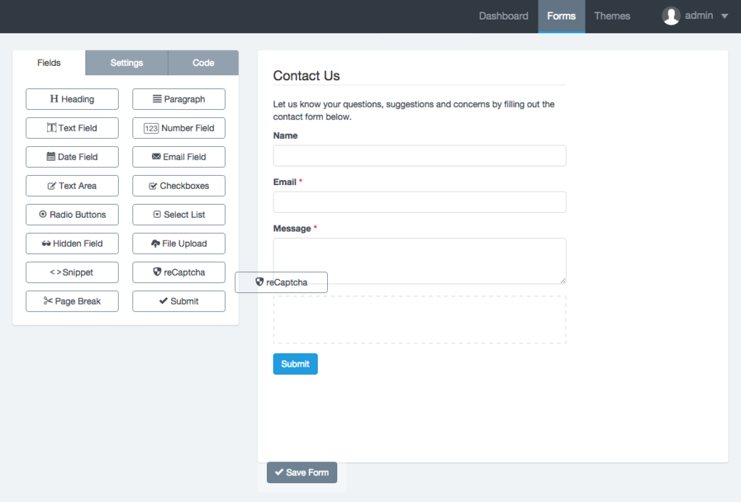Insert a File Upload field
Screen dimensions: 741x502
pos(178,244)
